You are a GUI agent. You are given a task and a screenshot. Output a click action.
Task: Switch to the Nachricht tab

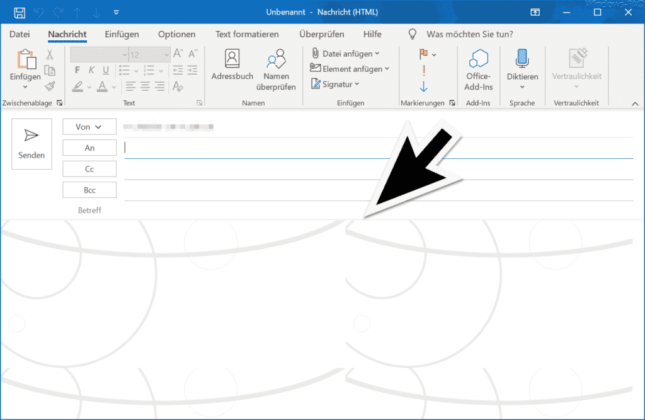pos(67,34)
